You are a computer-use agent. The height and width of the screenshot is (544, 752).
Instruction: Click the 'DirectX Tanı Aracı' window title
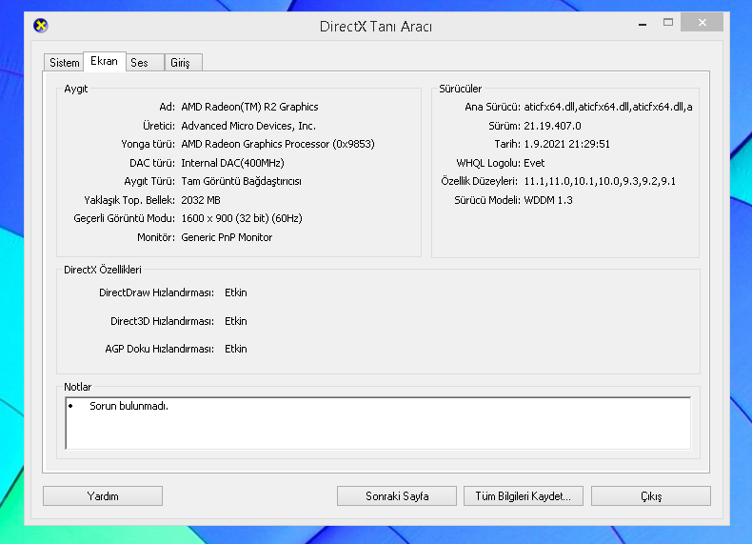tap(375, 27)
